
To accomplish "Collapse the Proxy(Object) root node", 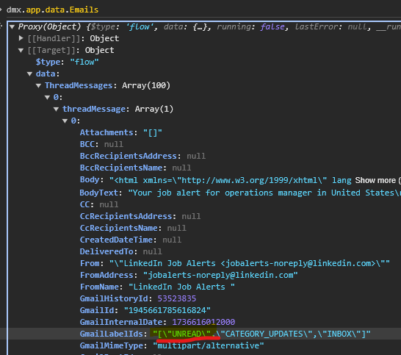I will click(12, 27).
